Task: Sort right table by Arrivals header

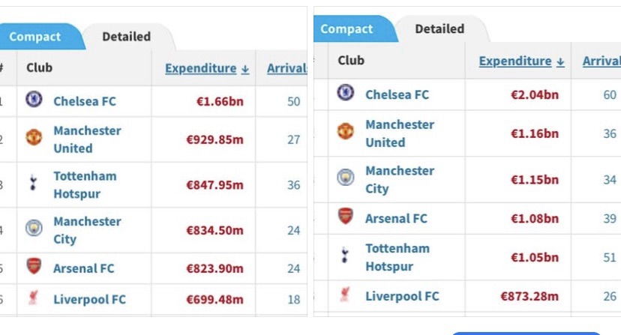Action: [601, 61]
